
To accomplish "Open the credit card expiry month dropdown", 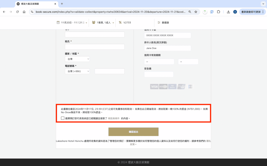I will (x=159, y=61).
